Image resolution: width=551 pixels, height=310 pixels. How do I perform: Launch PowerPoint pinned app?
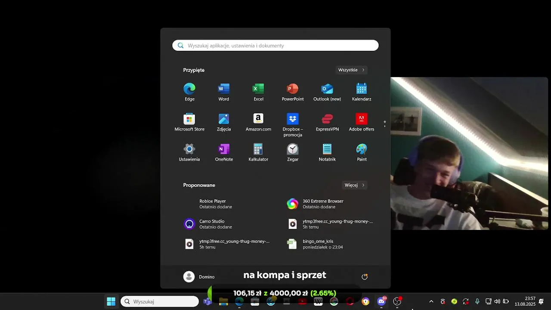click(293, 92)
